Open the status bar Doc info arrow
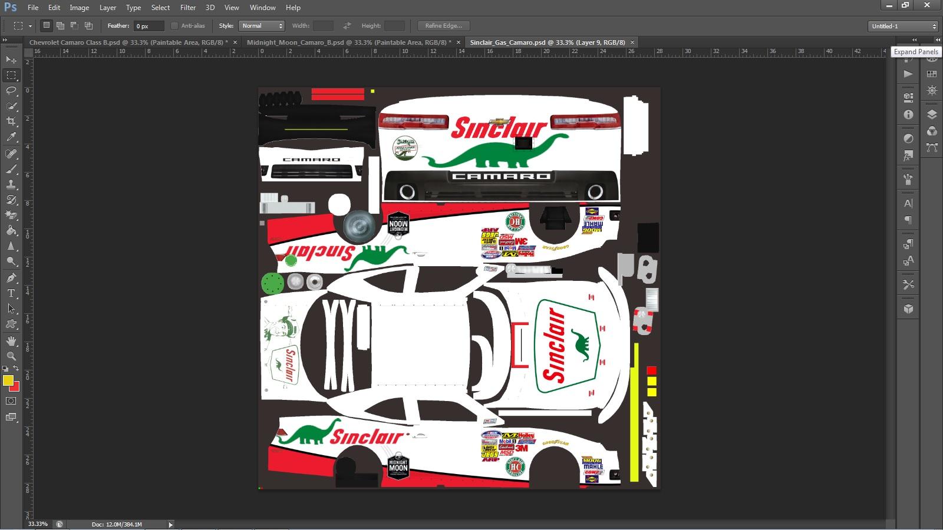 tap(170, 524)
